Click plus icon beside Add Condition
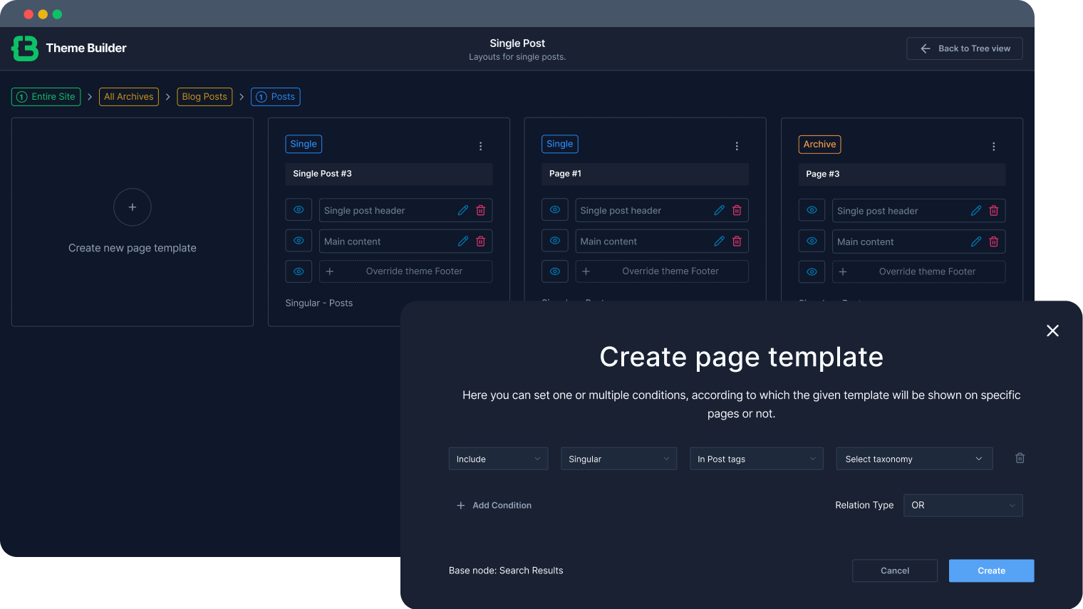Image resolution: width=1083 pixels, height=609 pixels. [461, 506]
